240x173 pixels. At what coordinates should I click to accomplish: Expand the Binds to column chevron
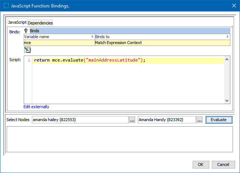click(227, 37)
